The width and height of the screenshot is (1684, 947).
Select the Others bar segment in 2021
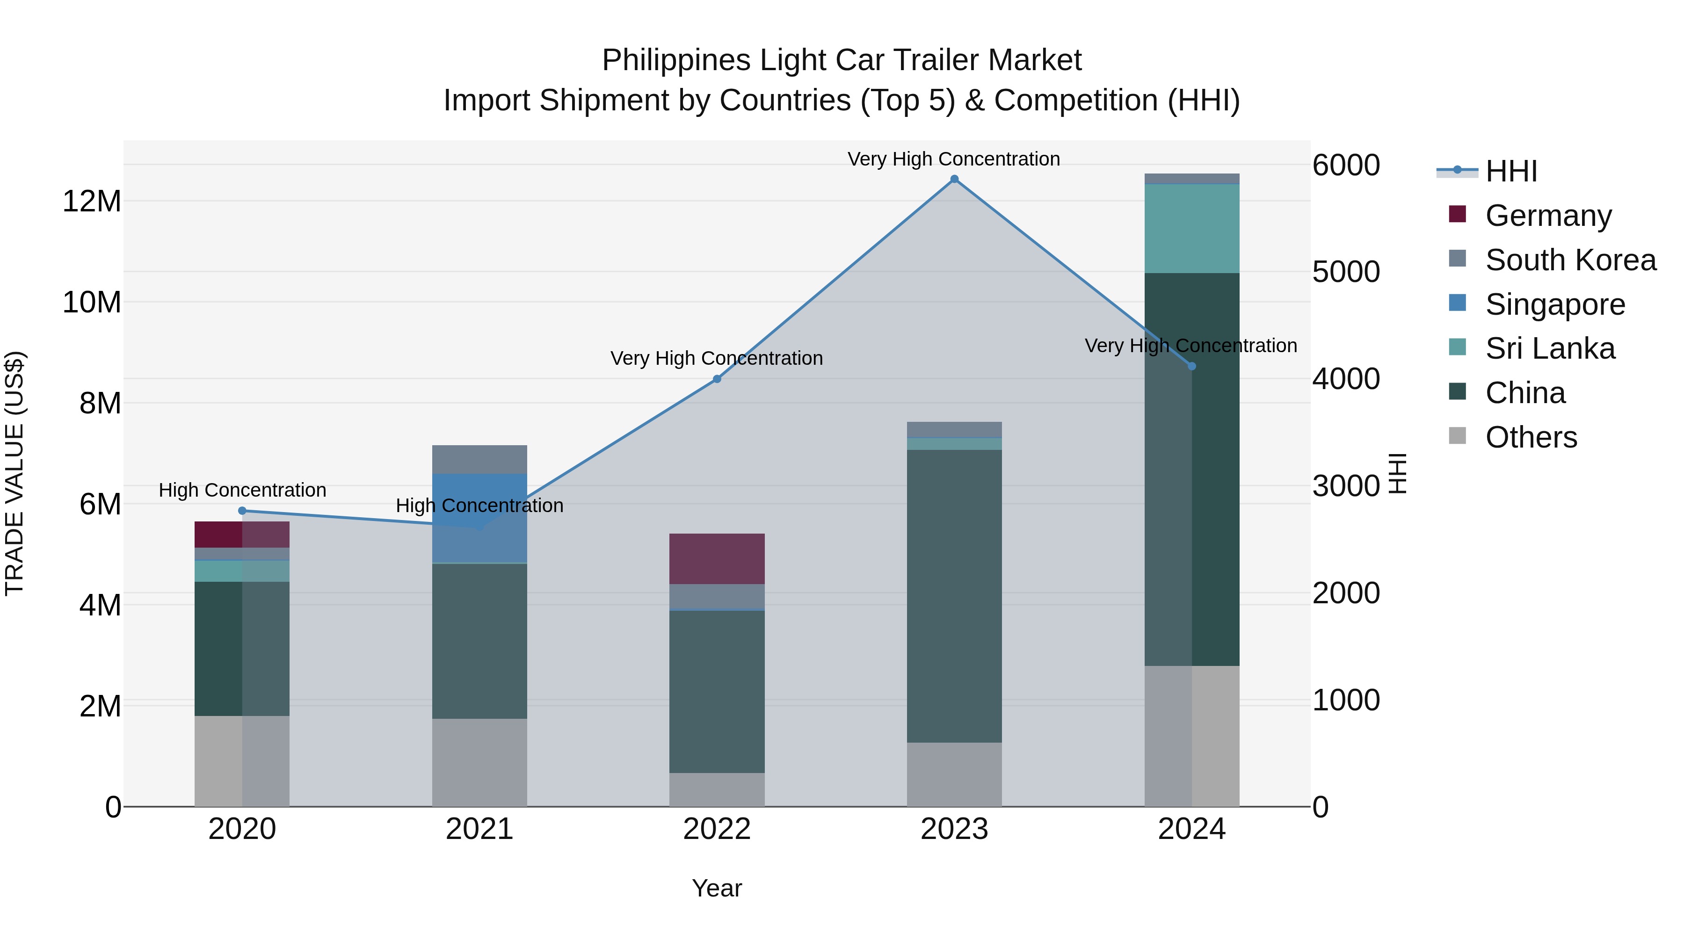479,763
